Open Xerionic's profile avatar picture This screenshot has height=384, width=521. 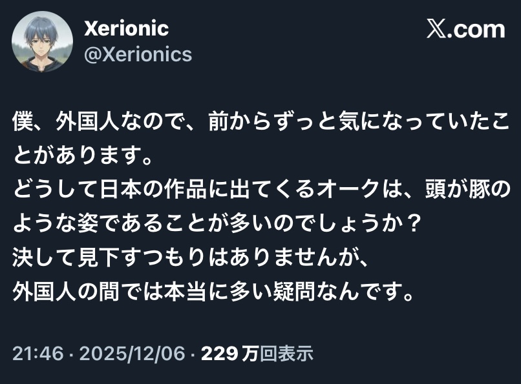pyautogui.click(x=42, y=43)
